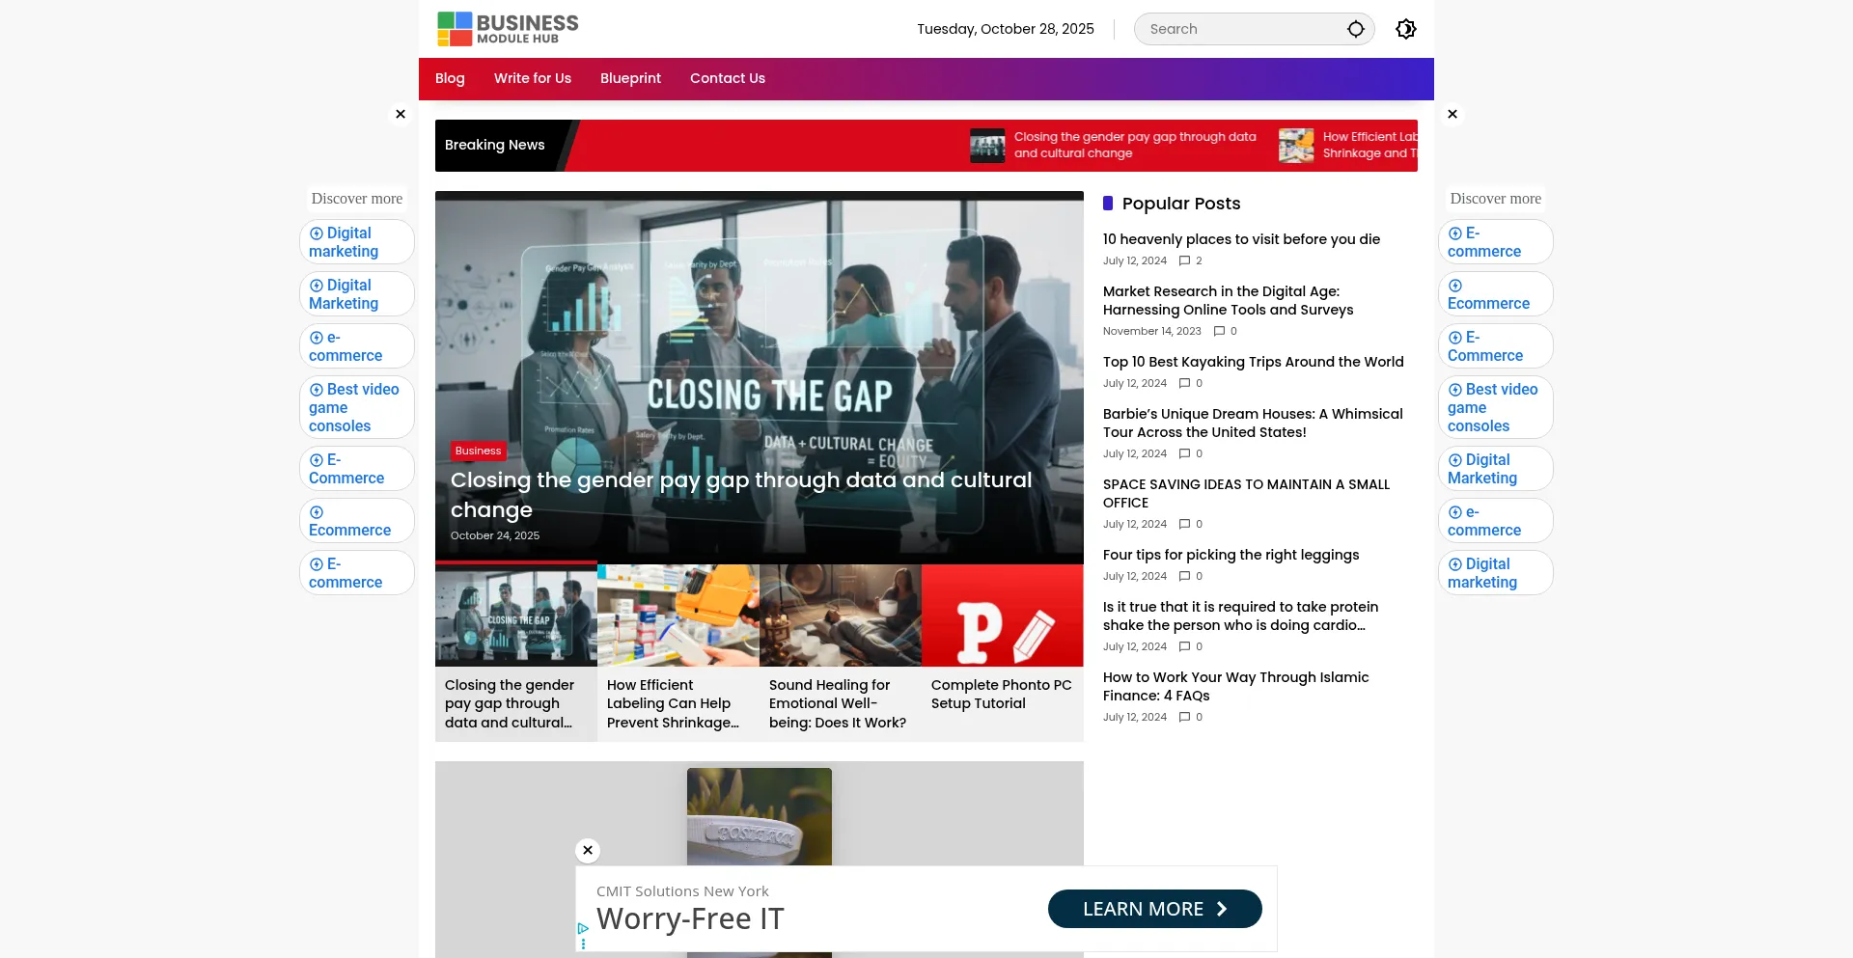Expand left sidebar Best video game consoles

click(x=356, y=407)
